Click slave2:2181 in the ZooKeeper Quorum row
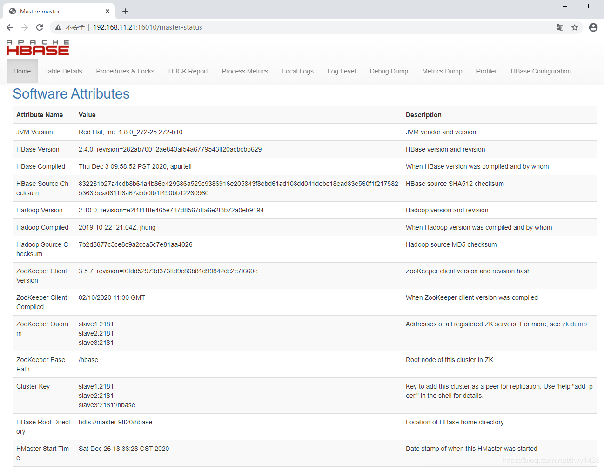This screenshot has width=604, height=469. pyautogui.click(x=96, y=333)
